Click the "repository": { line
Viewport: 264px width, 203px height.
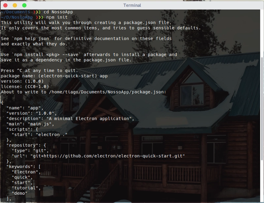point(26,145)
